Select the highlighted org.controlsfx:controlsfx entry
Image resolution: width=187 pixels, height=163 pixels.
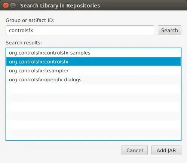[x=93, y=62]
